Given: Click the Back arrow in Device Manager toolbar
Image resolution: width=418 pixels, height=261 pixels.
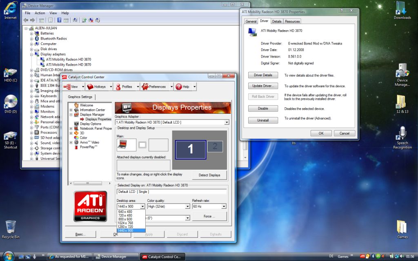Looking at the screenshot, I should tap(26, 20).
